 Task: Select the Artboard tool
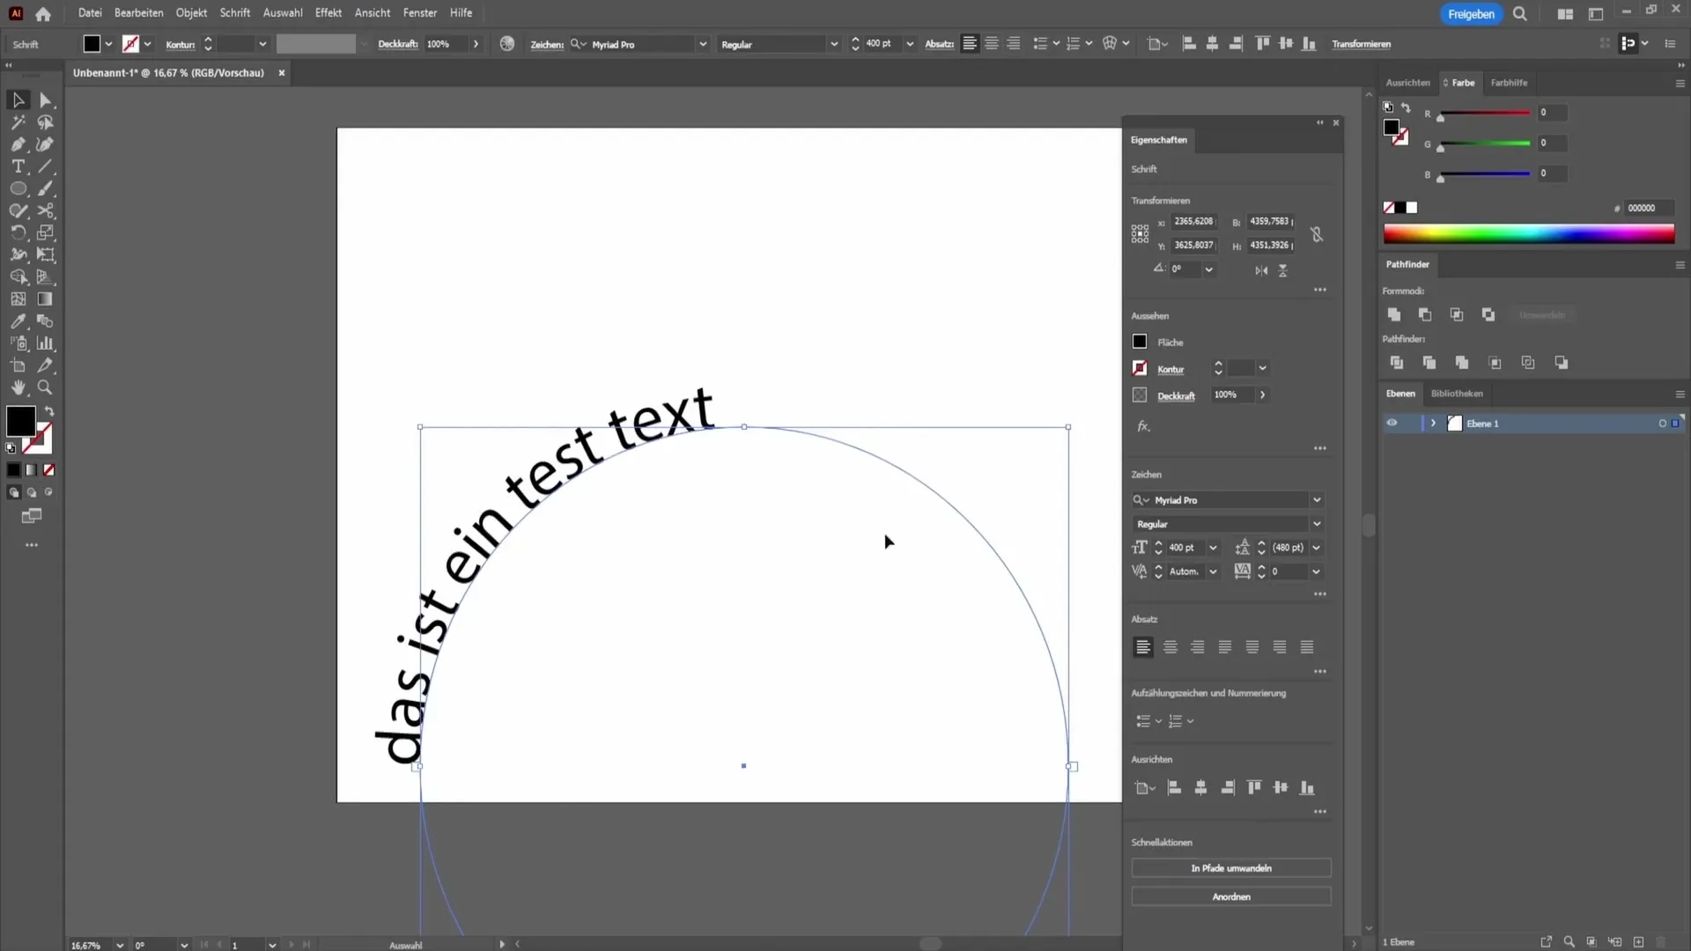point(18,365)
